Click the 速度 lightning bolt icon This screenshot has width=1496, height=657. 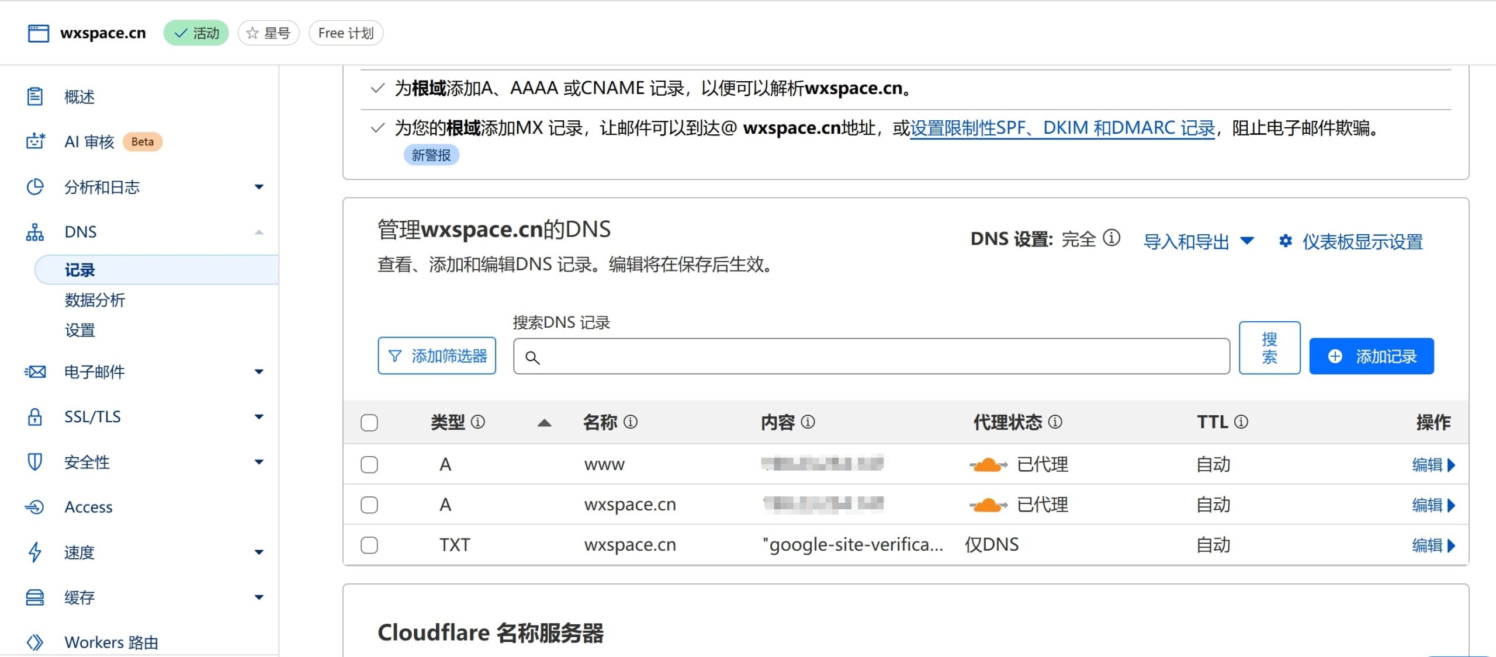click(x=35, y=552)
